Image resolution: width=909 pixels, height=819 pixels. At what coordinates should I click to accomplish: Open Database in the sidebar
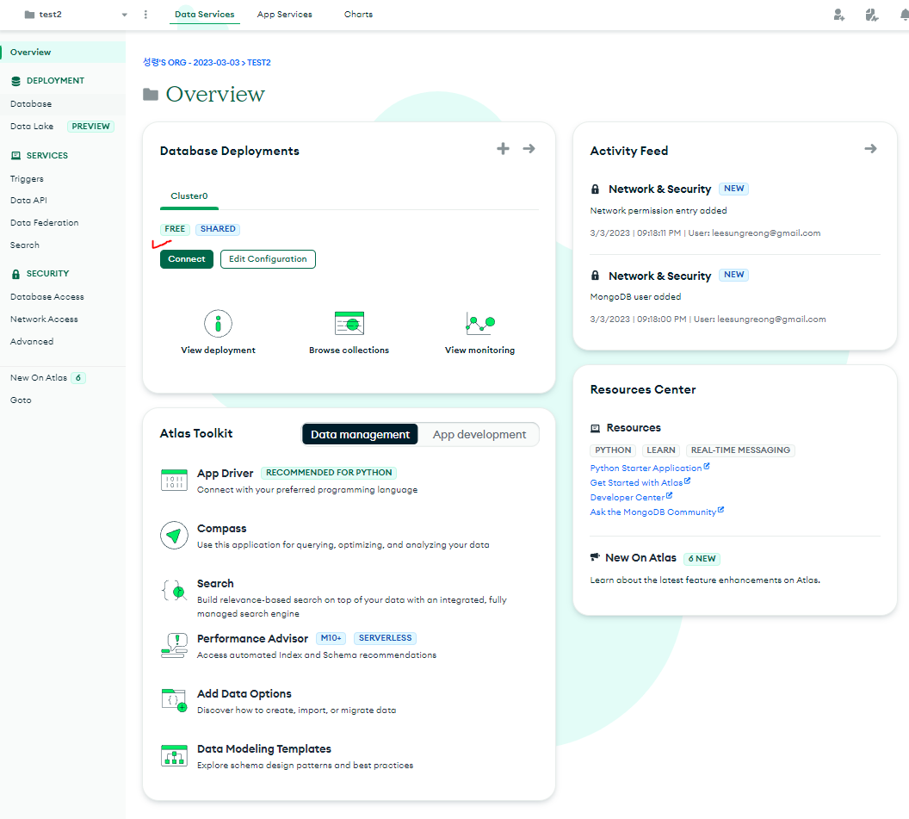(31, 104)
